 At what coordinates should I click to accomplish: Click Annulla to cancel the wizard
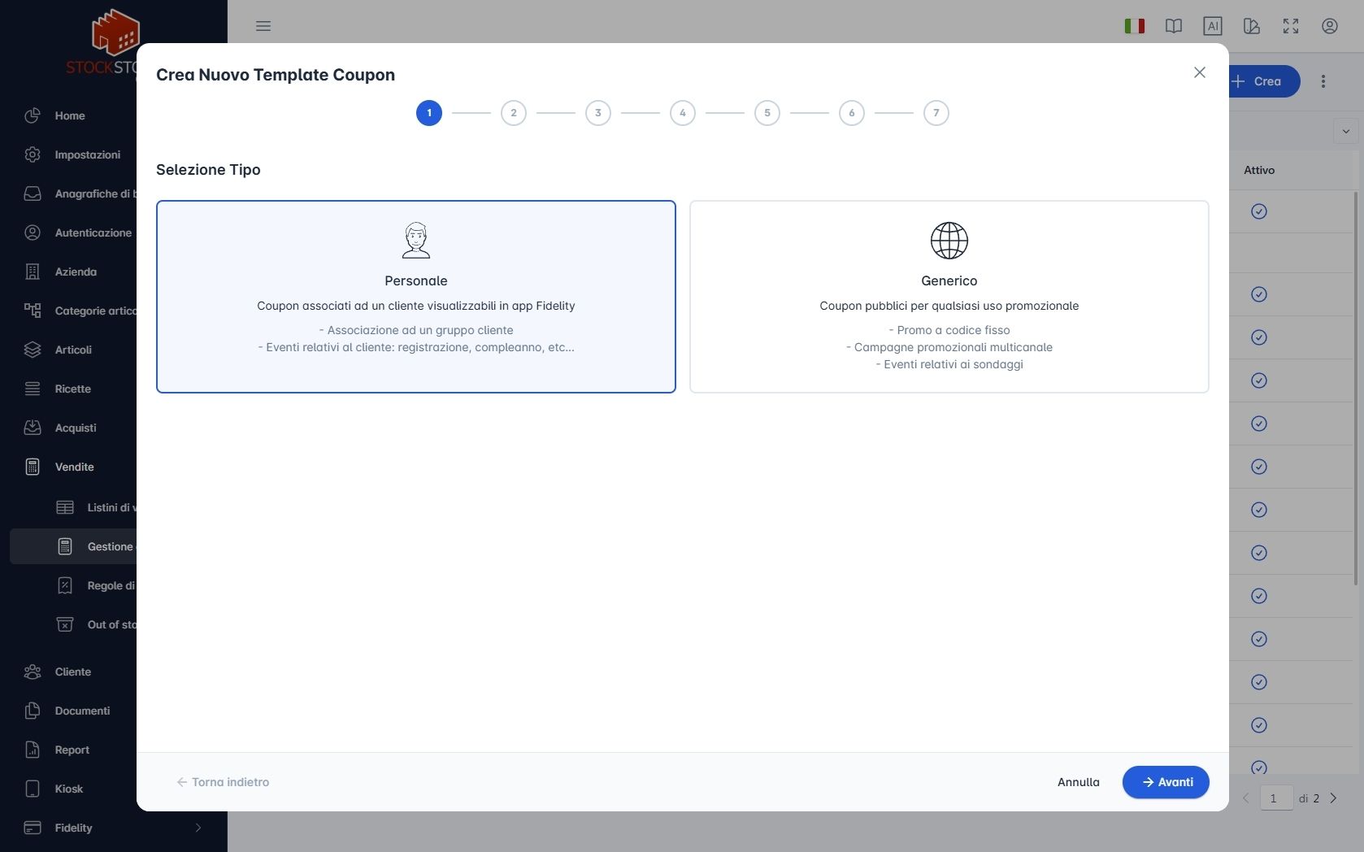pyautogui.click(x=1078, y=782)
